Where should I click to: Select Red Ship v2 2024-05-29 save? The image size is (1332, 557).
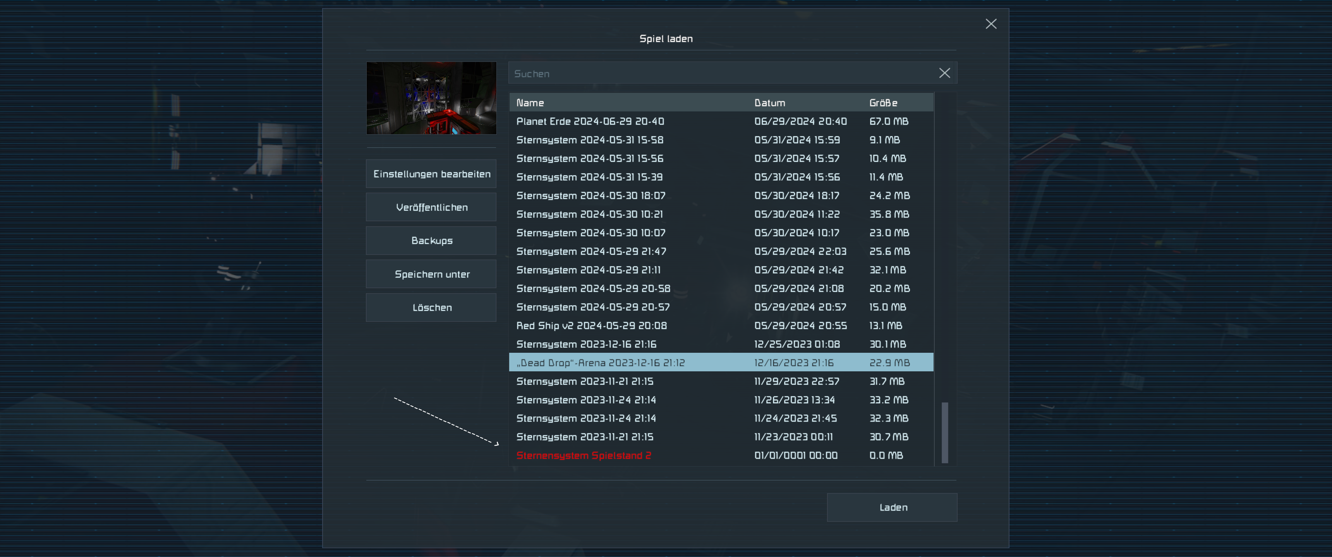591,326
